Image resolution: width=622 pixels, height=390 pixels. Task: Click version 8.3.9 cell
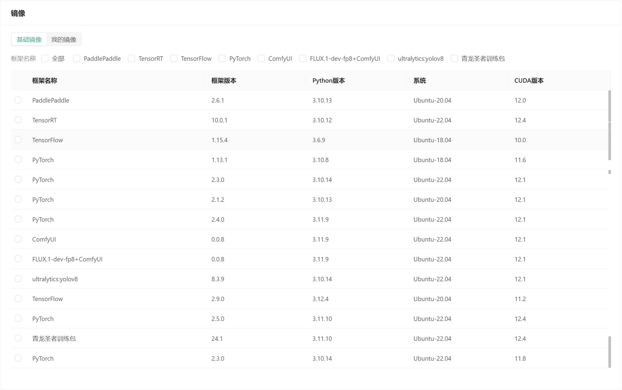coord(218,279)
